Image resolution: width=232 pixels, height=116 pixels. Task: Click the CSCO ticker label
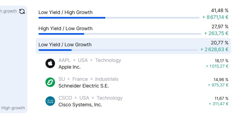tap(65, 98)
